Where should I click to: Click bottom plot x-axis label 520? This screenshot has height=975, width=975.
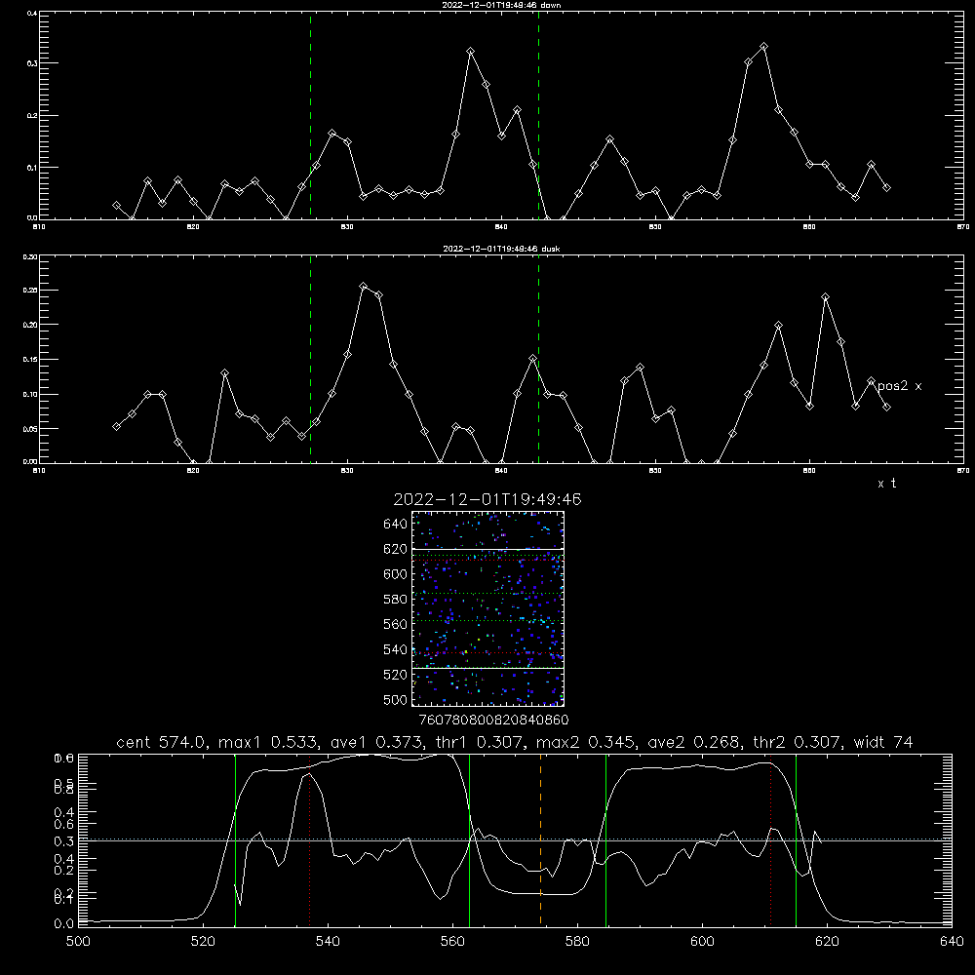[204, 942]
